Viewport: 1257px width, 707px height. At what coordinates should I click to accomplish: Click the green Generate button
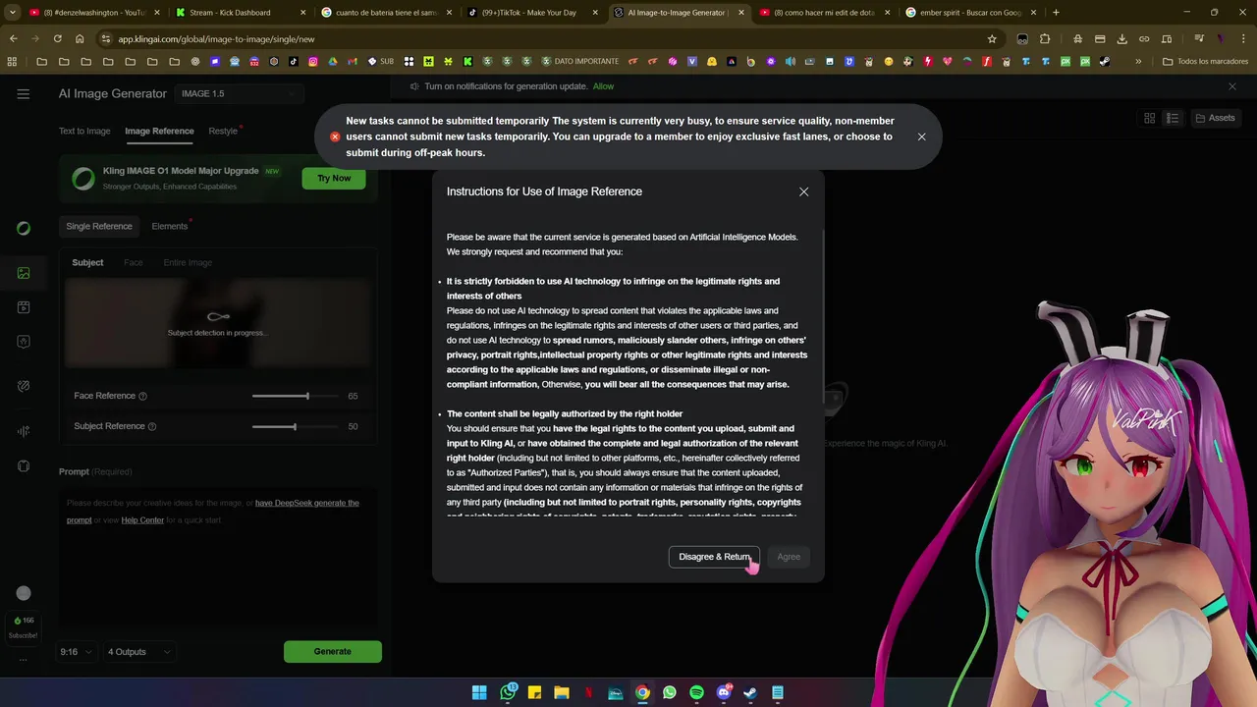(x=332, y=651)
